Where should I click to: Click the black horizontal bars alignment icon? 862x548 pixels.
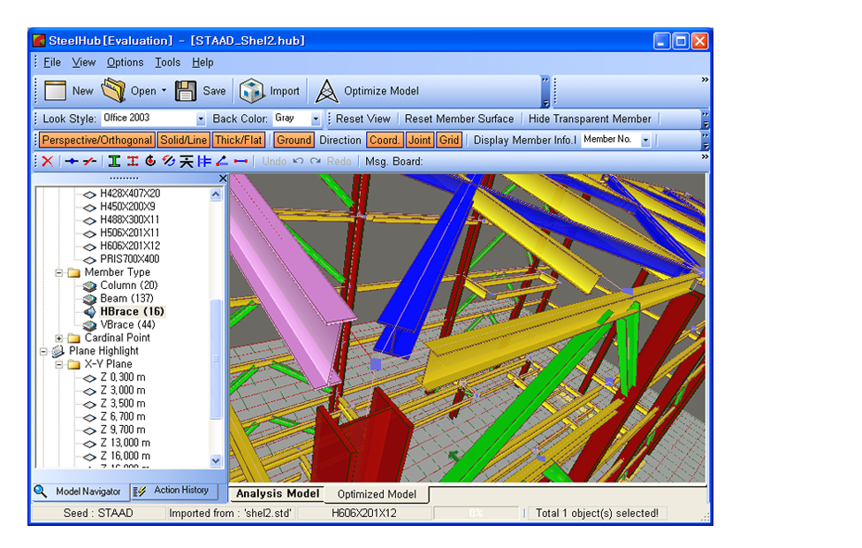pos(187,161)
